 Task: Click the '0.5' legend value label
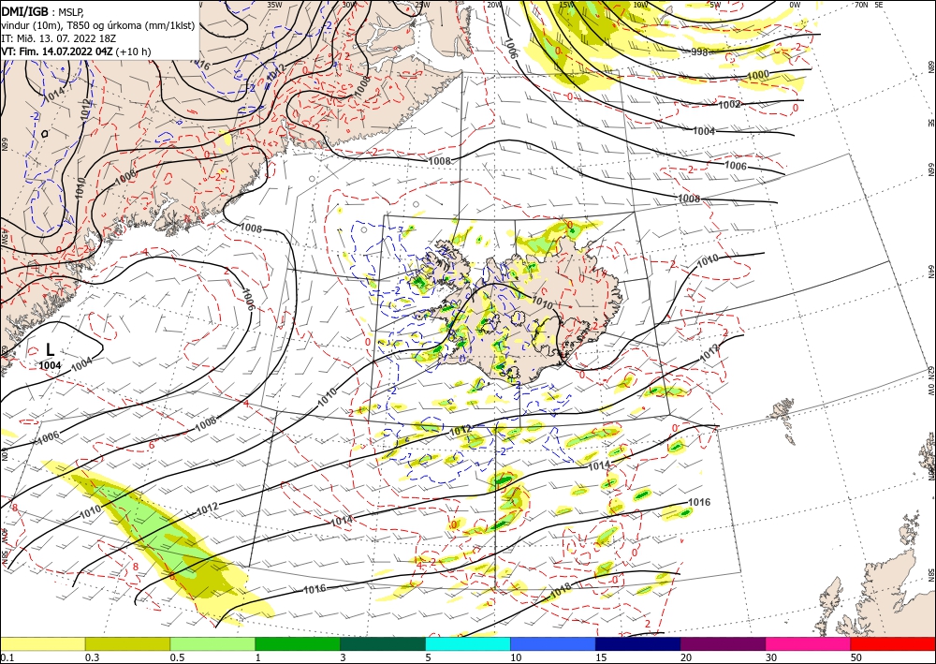pos(177,657)
